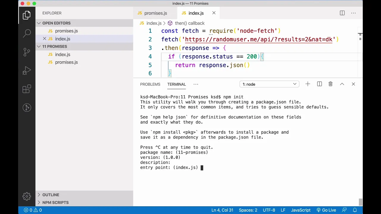Collapse the Open Editors section
The width and height of the screenshot is (381, 214).
point(84,23)
